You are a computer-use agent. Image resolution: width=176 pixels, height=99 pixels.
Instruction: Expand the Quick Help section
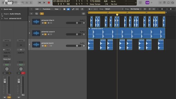coord(2,9)
